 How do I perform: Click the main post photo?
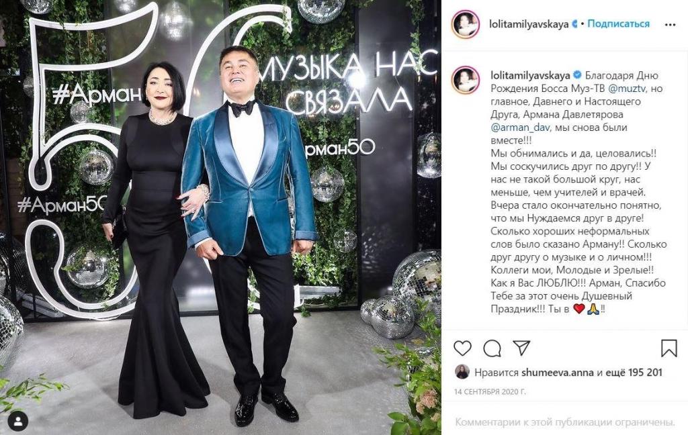tap(220, 217)
